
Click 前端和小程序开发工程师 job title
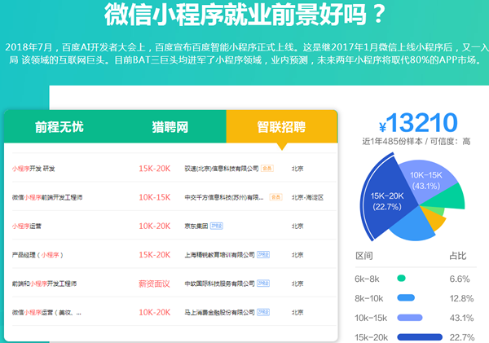pyautogui.click(x=45, y=284)
